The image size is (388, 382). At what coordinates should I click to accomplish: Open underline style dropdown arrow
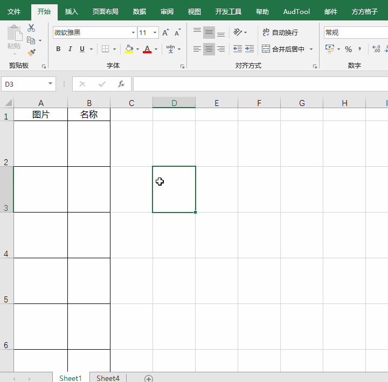pyautogui.click(x=91, y=49)
